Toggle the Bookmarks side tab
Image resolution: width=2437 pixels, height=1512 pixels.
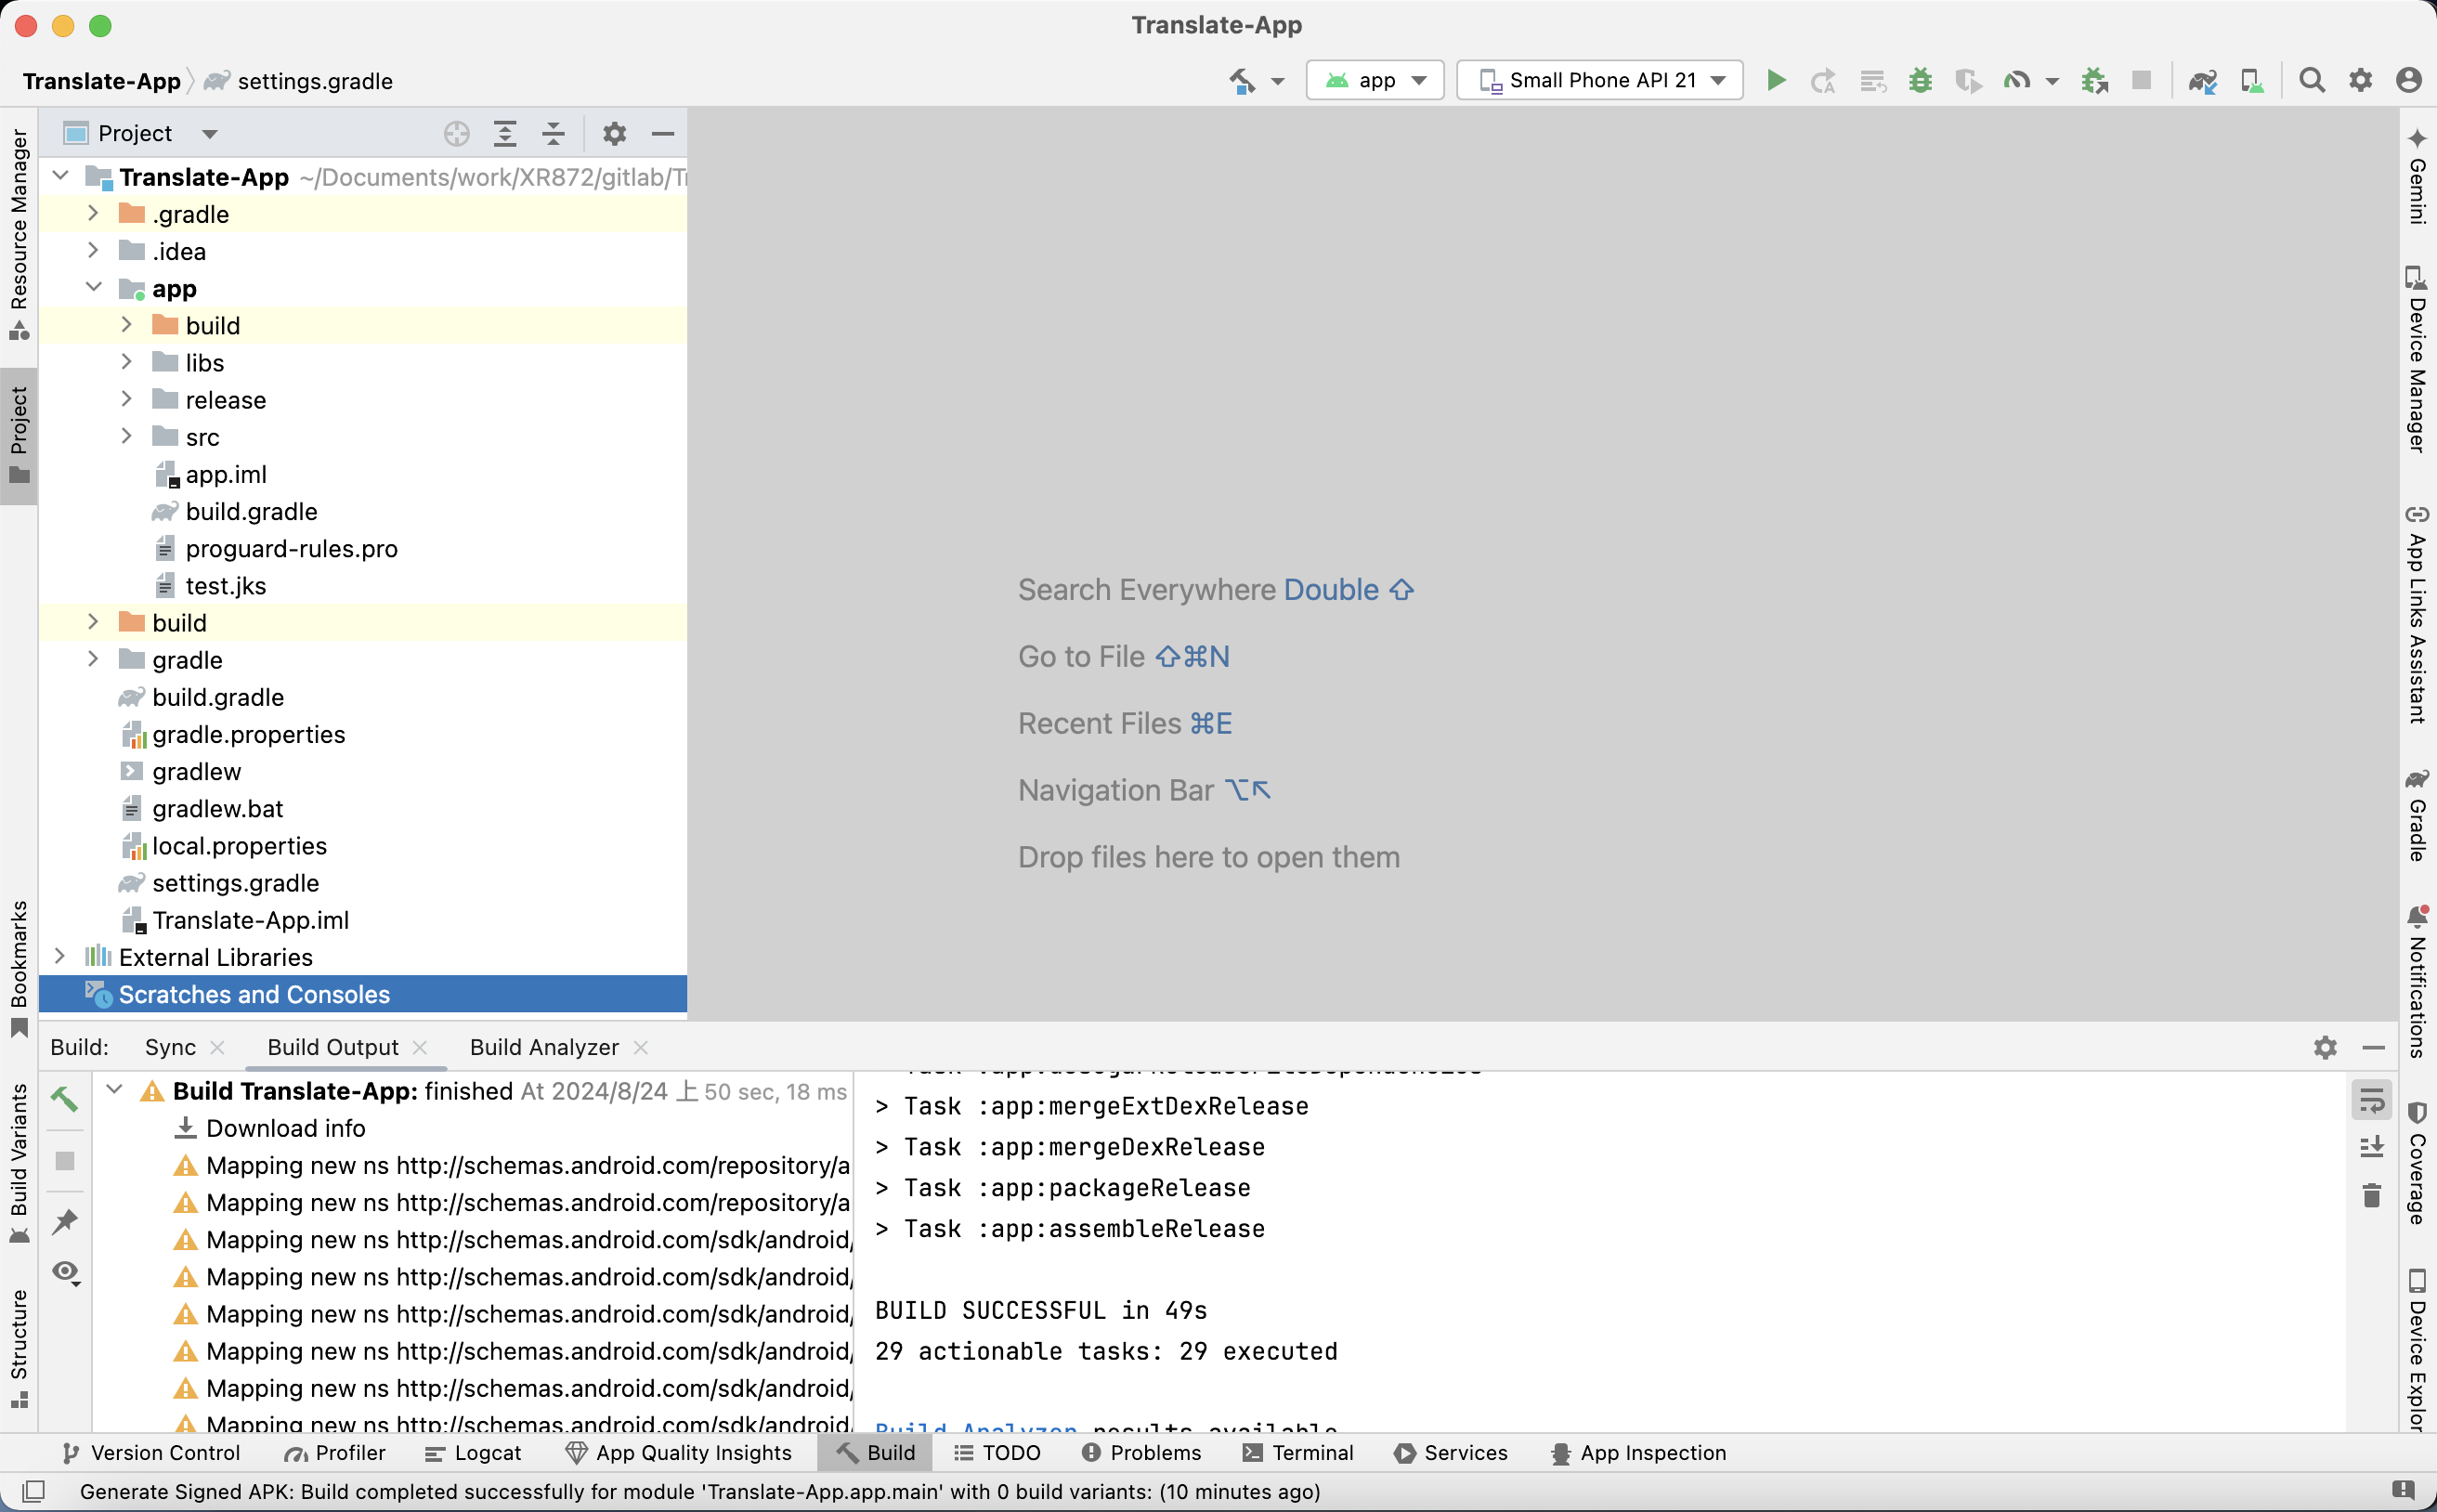click(x=19, y=970)
